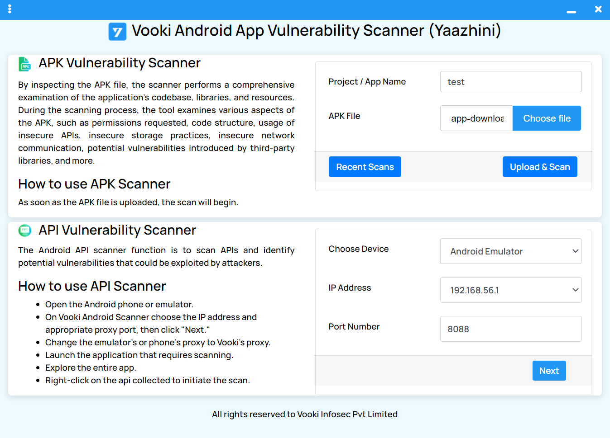Click the green APK file icon
Image resolution: width=610 pixels, height=438 pixels.
[24, 64]
